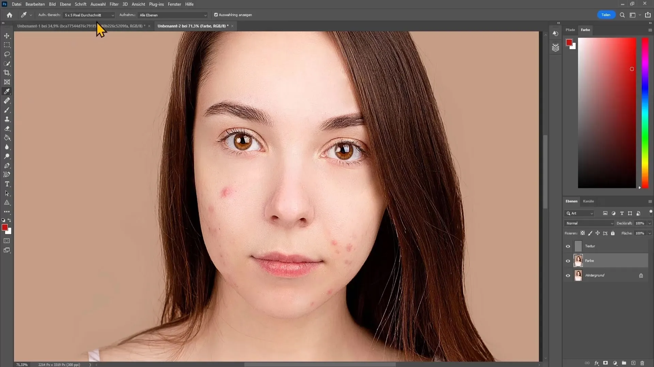Select the Lasso tool
This screenshot has height=367, width=654.
coord(7,54)
